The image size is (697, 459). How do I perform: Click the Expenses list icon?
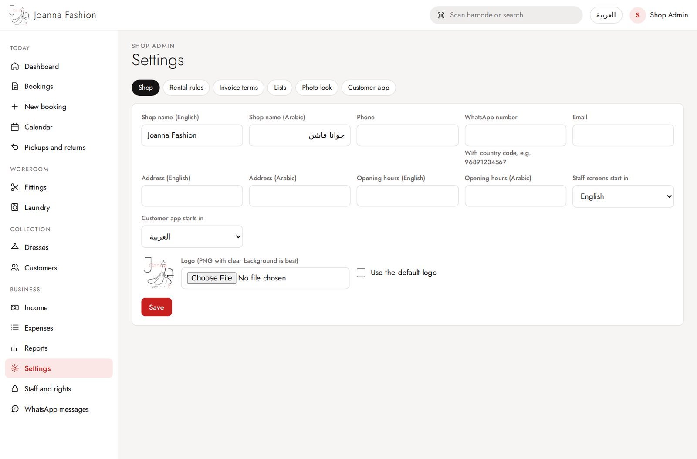(15, 327)
